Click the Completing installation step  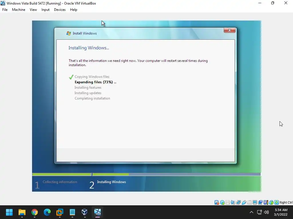click(92, 98)
